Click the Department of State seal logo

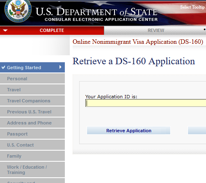pos(18,11)
